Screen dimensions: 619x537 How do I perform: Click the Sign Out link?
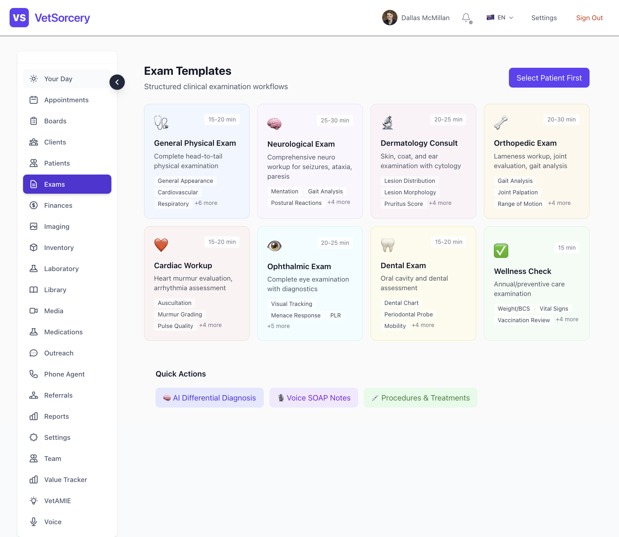click(x=589, y=18)
